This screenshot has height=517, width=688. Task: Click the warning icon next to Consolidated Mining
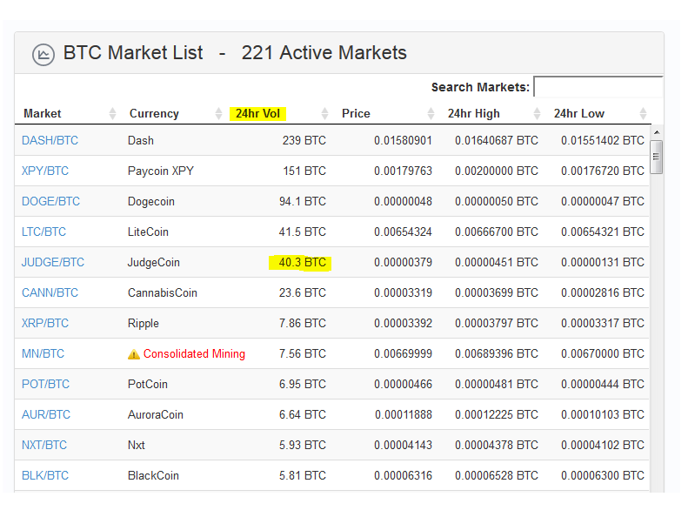[x=133, y=354]
